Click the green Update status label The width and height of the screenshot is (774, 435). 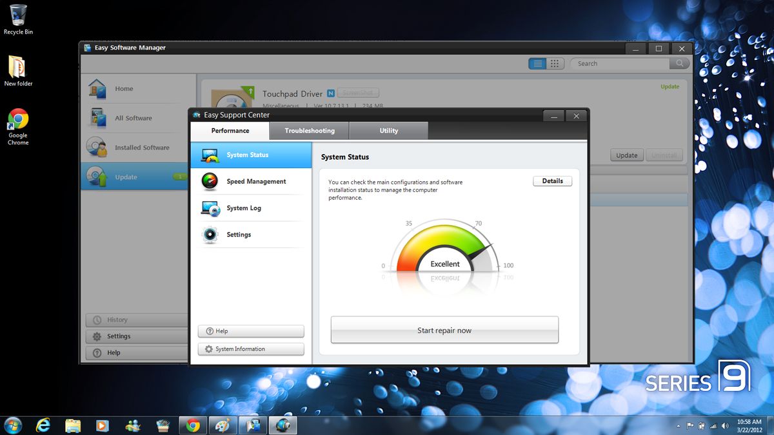pyautogui.click(x=670, y=87)
